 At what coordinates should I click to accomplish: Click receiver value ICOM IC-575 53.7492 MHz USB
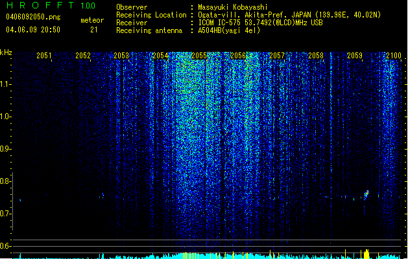261,23
